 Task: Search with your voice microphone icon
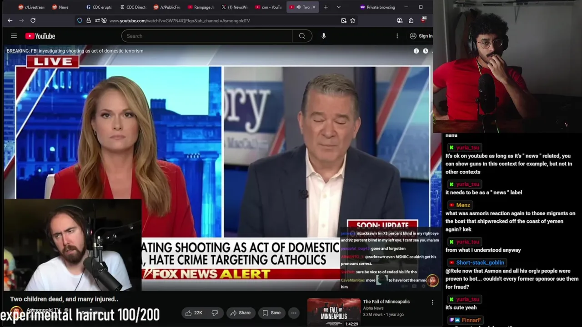click(324, 36)
